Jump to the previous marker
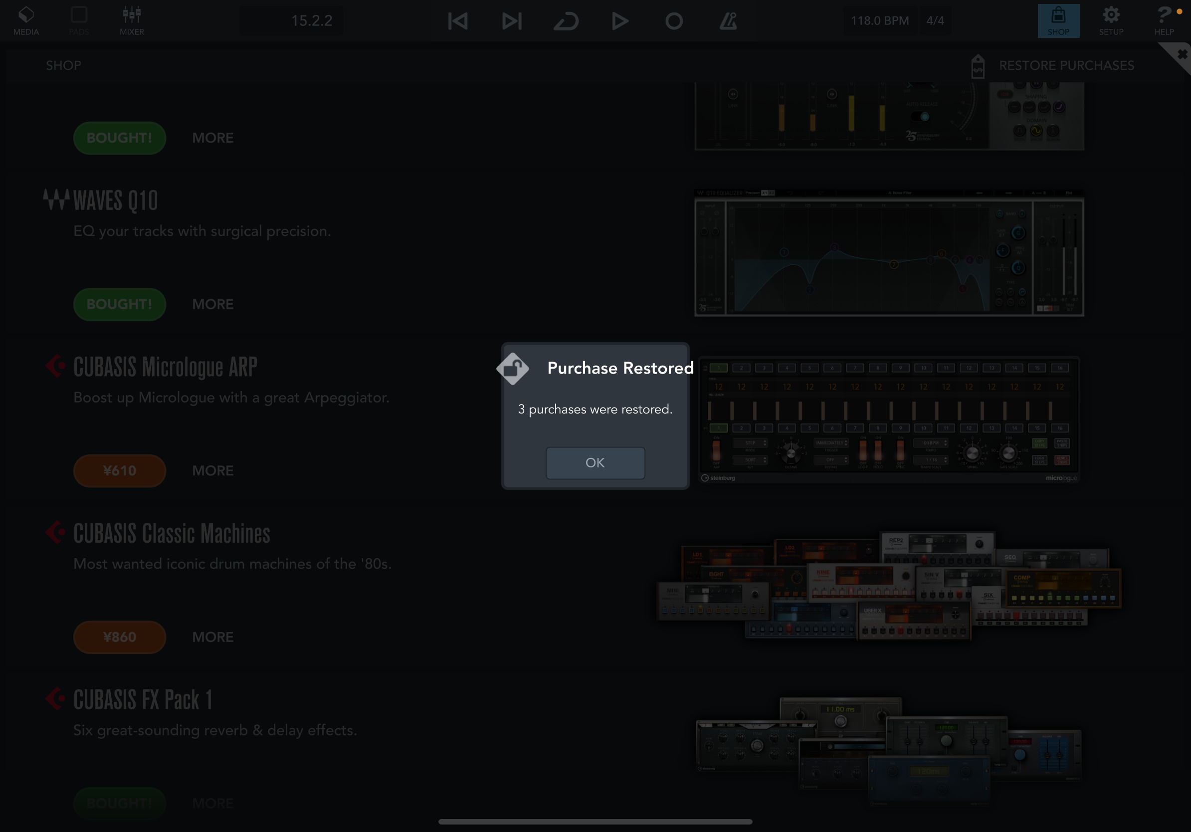The height and width of the screenshot is (832, 1191). point(457,21)
